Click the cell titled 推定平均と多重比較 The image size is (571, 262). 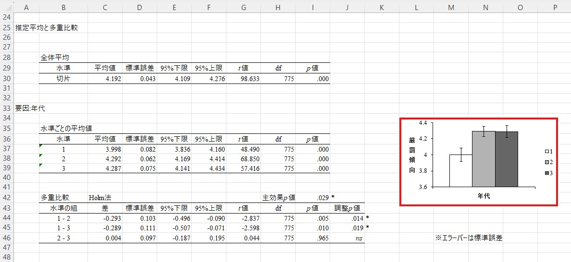[x=46, y=27]
